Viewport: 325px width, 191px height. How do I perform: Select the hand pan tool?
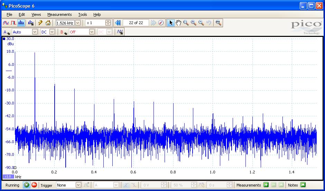[178, 23]
